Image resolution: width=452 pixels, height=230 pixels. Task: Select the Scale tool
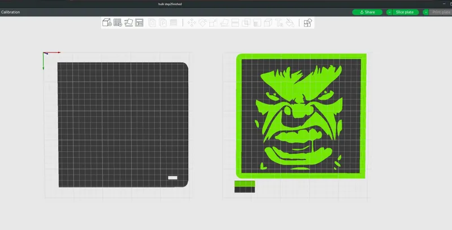point(213,23)
